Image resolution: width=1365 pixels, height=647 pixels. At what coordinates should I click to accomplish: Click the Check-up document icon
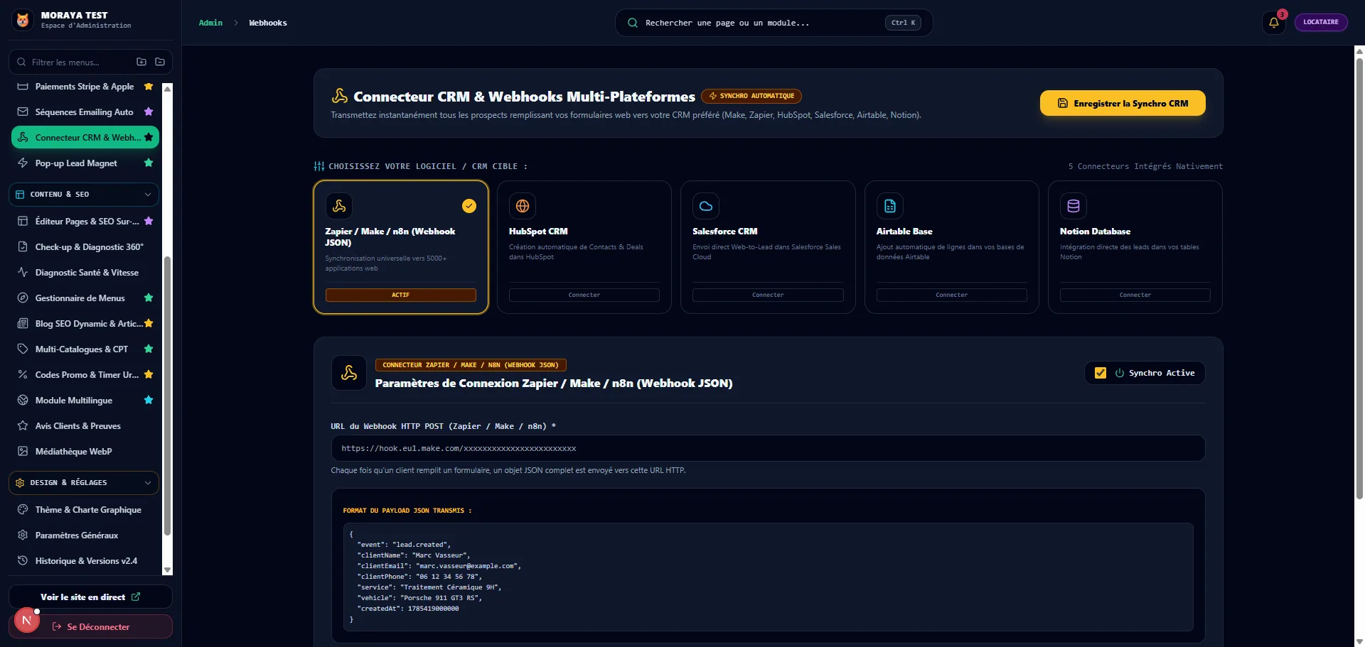click(x=23, y=247)
